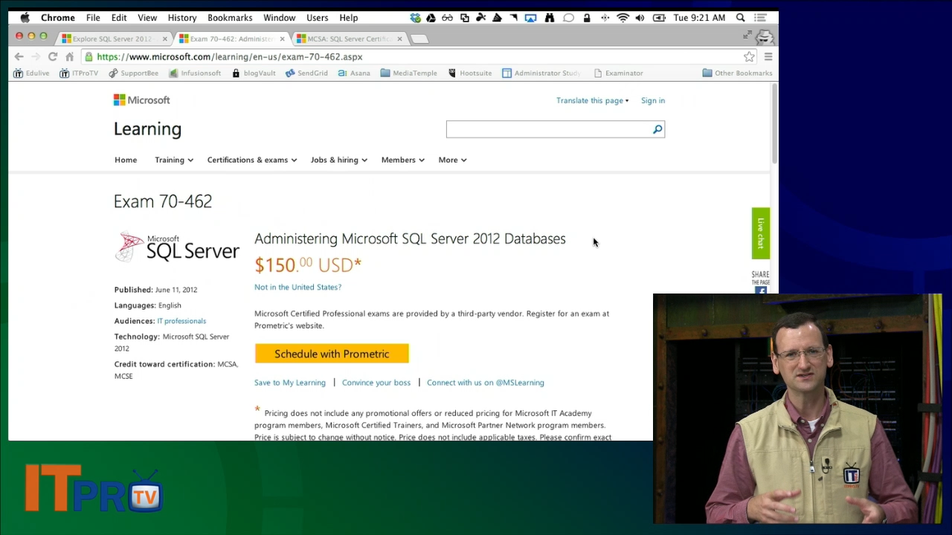Open the AirPlay display menu icon
The image size is (952, 535).
click(x=530, y=18)
